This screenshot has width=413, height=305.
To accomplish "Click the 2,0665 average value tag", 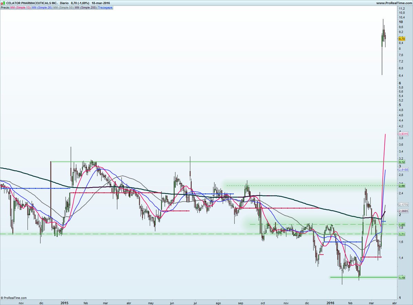I will click(403, 211).
